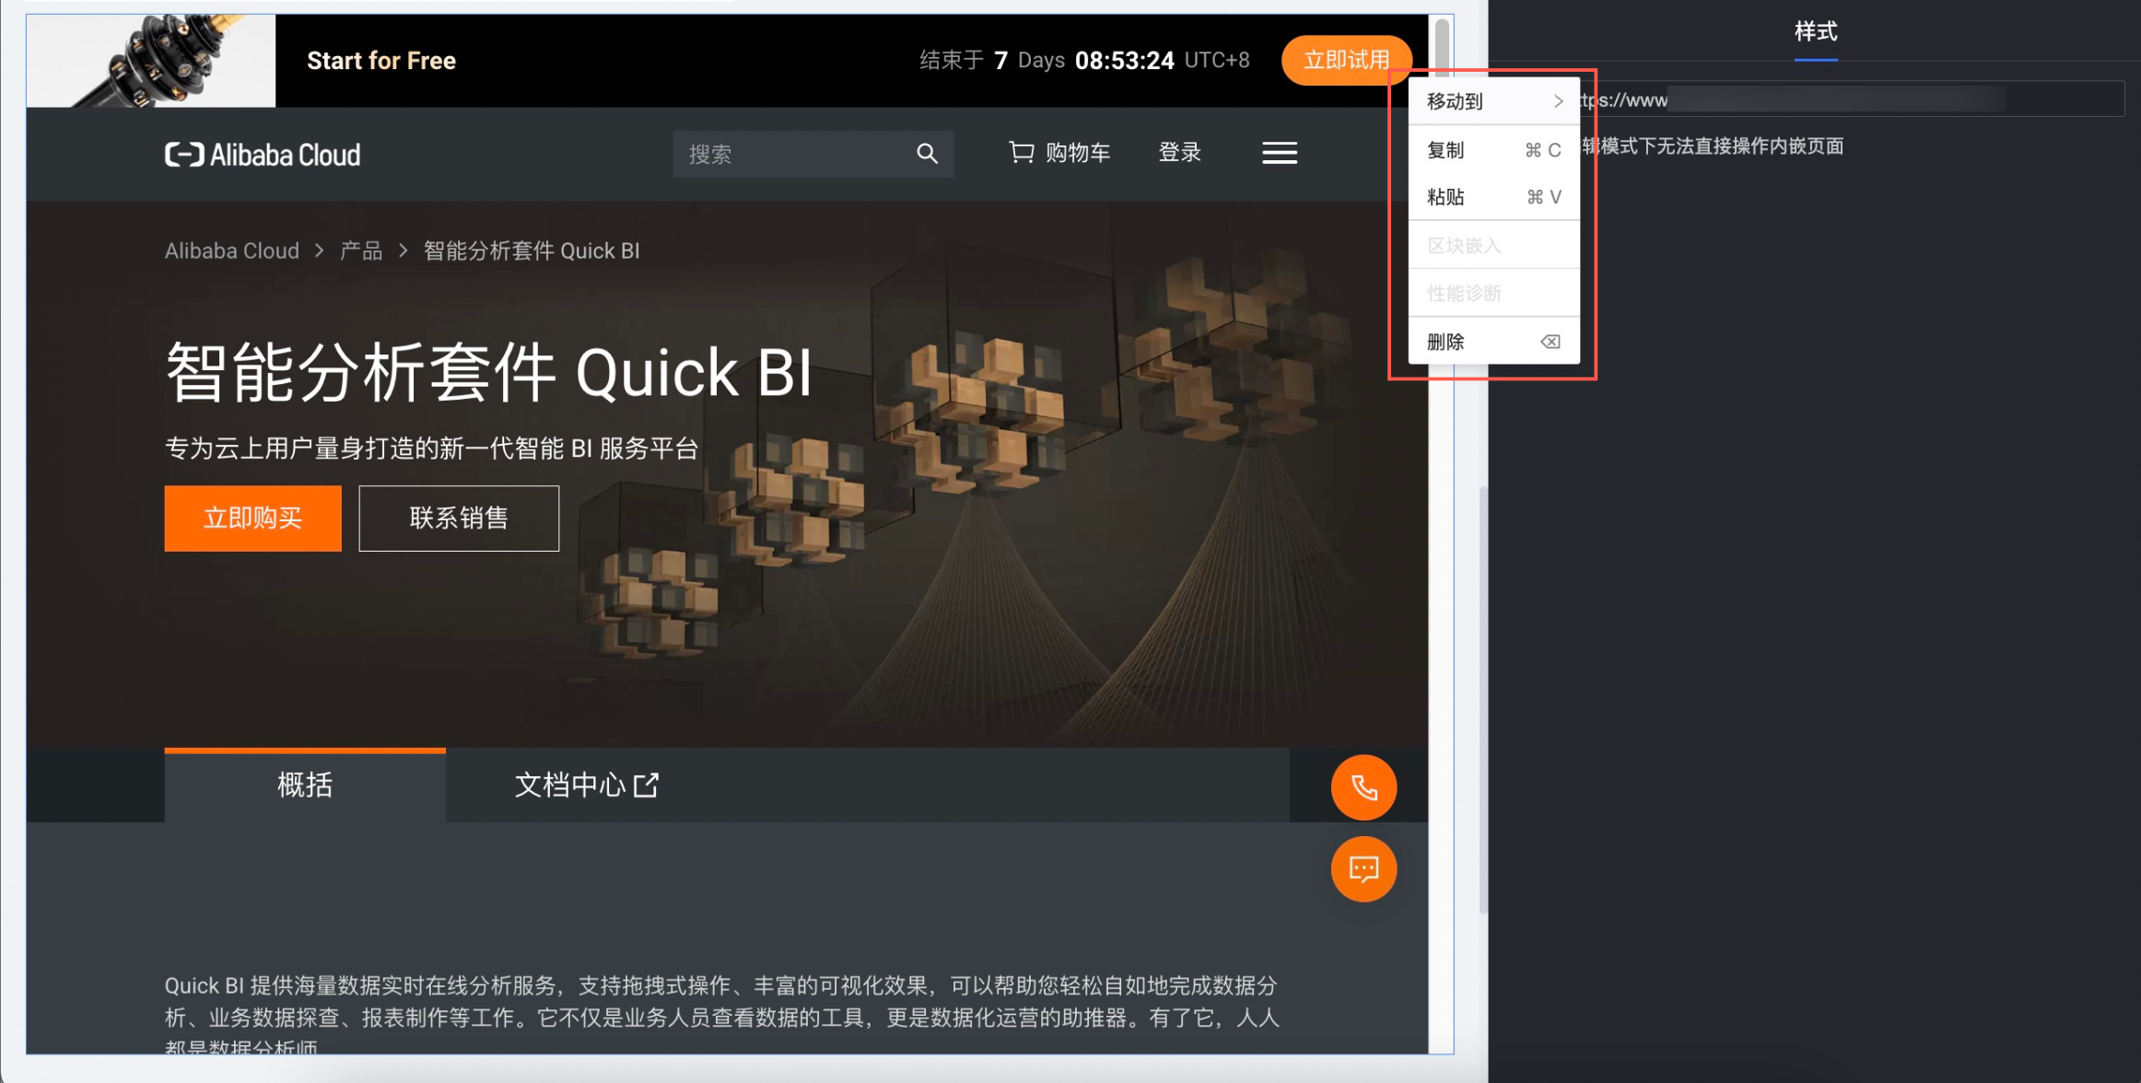Click the Alibaba Cloud logo
This screenshot has height=1083, width=2141.
263,154
